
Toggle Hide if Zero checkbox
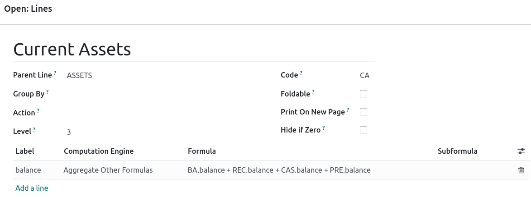(363, 130)
